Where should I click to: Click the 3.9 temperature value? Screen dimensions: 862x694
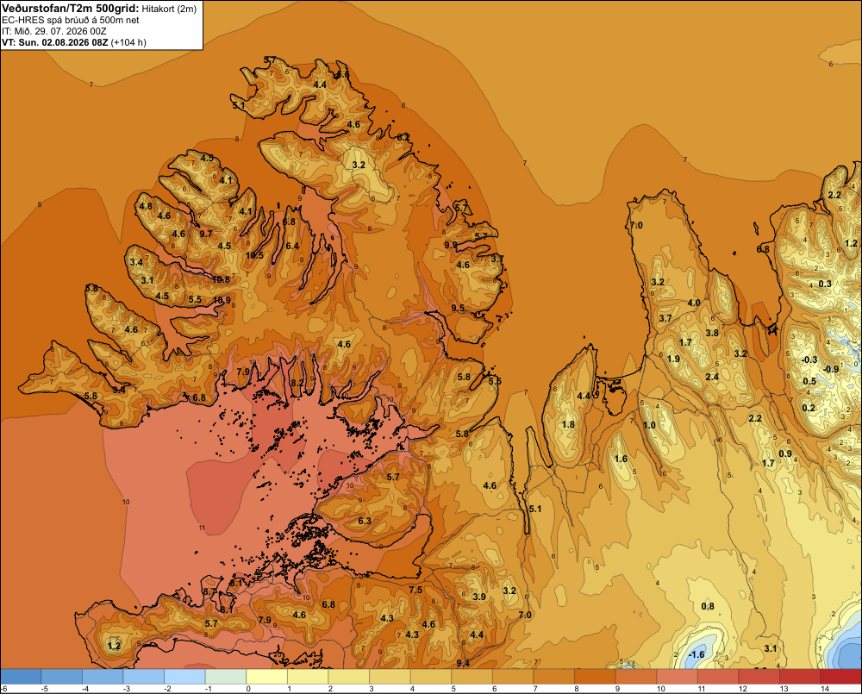(478, 597)
